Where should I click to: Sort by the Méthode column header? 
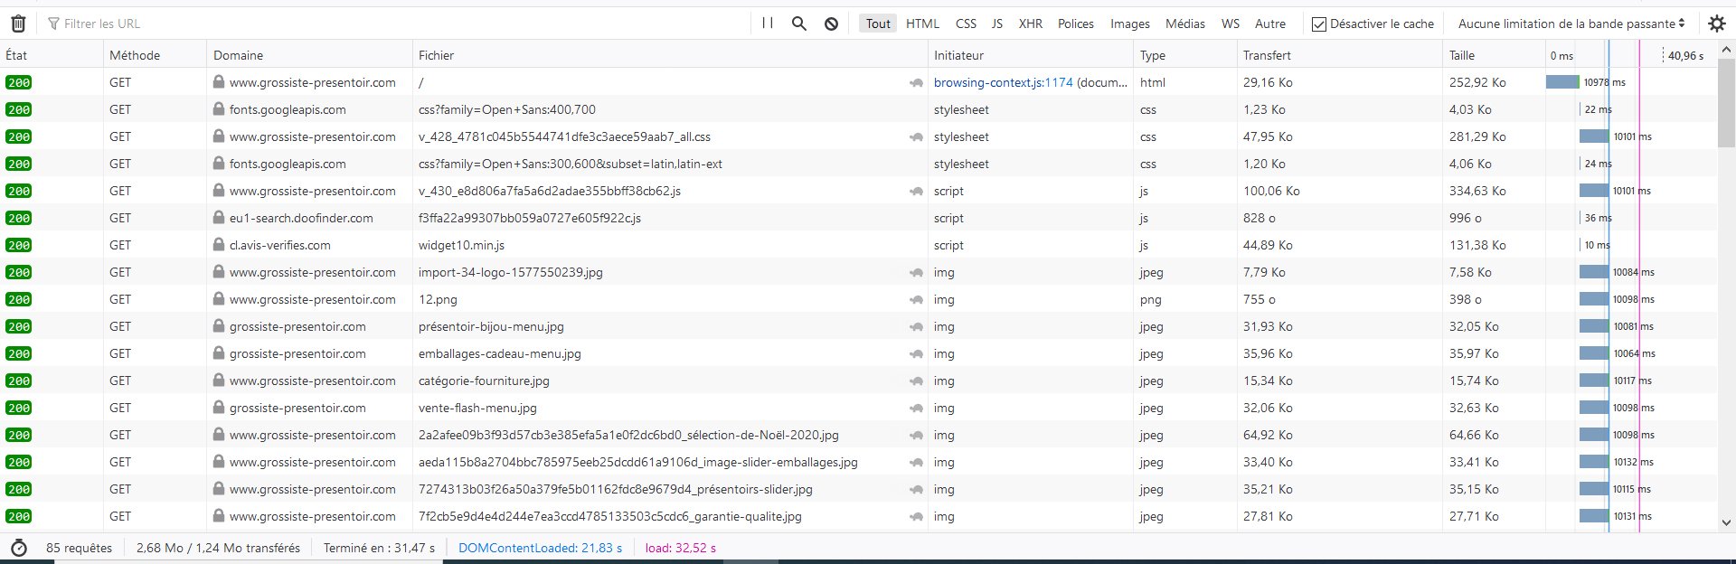tap(155, 55)
